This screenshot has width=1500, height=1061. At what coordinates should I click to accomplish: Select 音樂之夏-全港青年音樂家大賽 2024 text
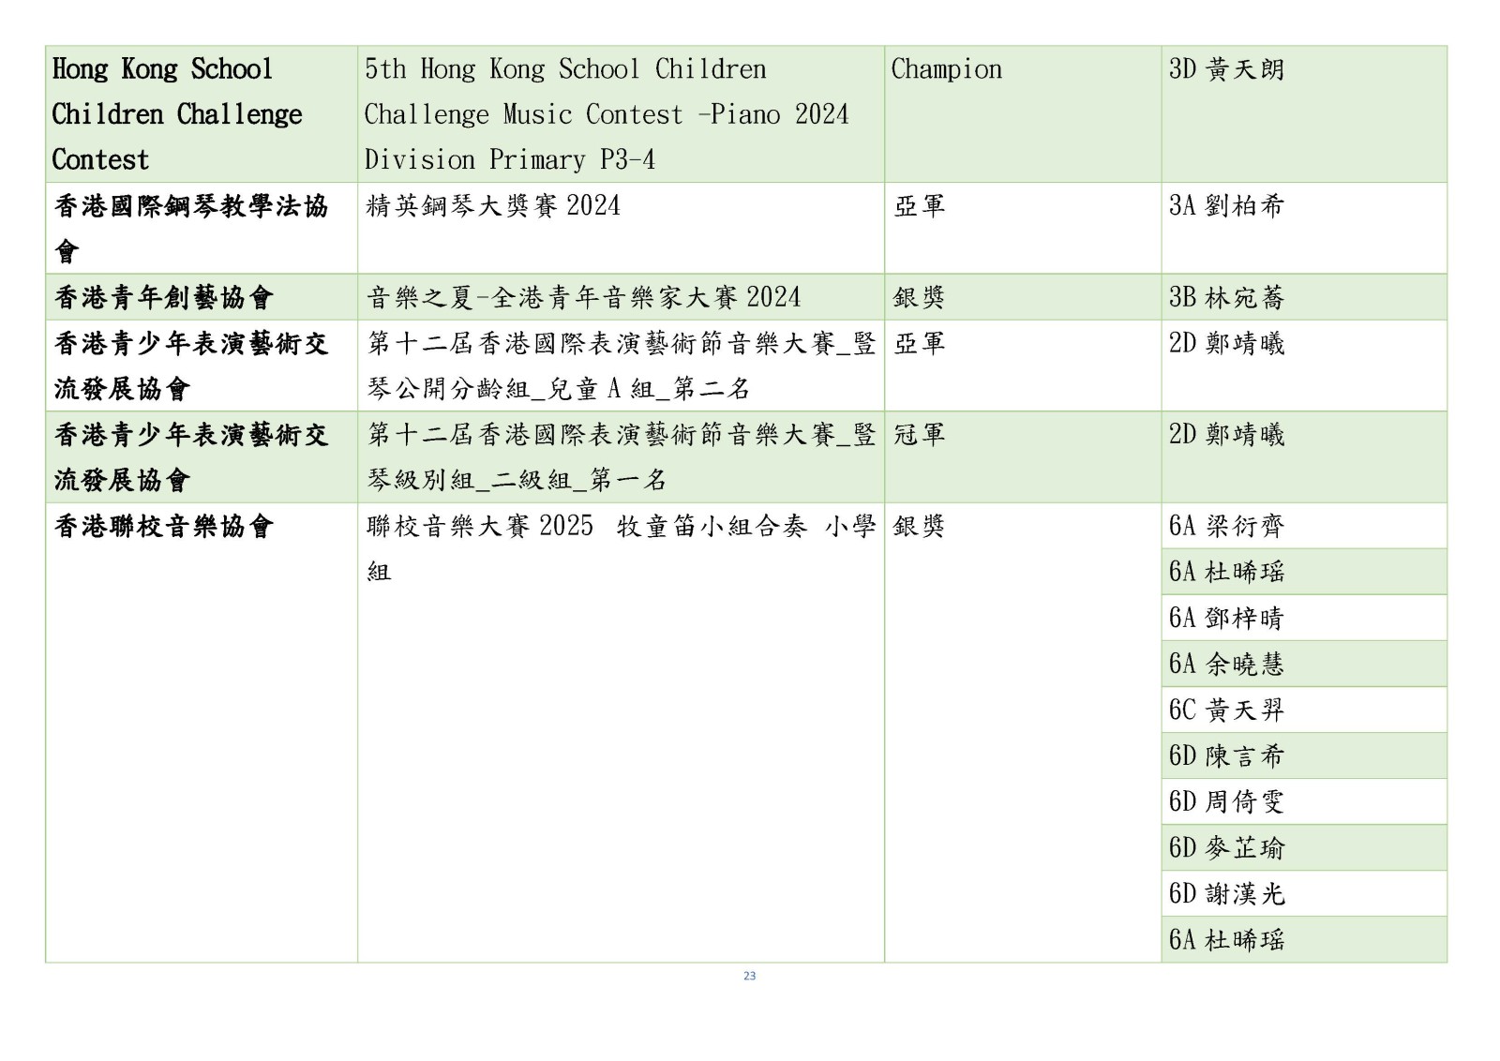(583, 298)
